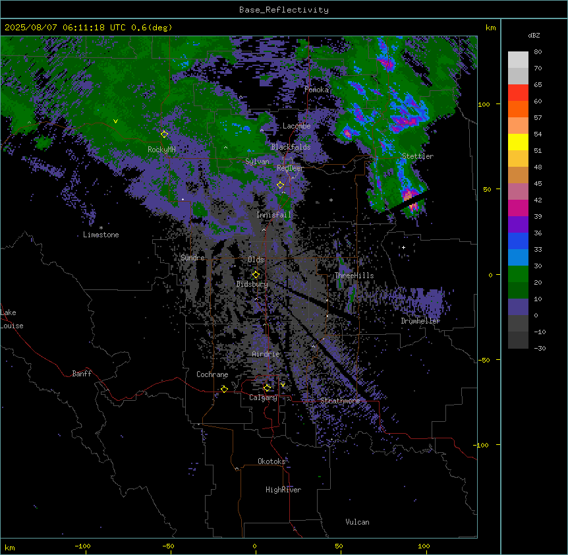Viewport: 568px width, 555px height.
Task: Select the Ponoka city label
Action: (x=316, y=90)
